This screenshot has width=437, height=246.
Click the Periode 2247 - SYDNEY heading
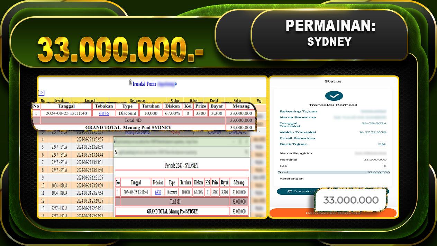click(182, 165)
